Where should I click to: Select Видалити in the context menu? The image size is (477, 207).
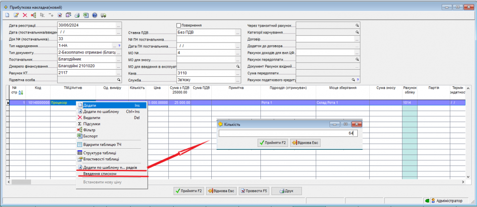(x=92, y=117)
